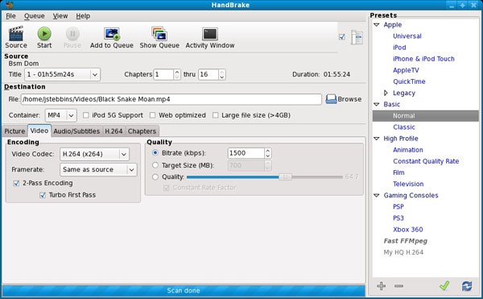
Task: Uncheck 2-Pass Encoding
Action: coord(16,184)
